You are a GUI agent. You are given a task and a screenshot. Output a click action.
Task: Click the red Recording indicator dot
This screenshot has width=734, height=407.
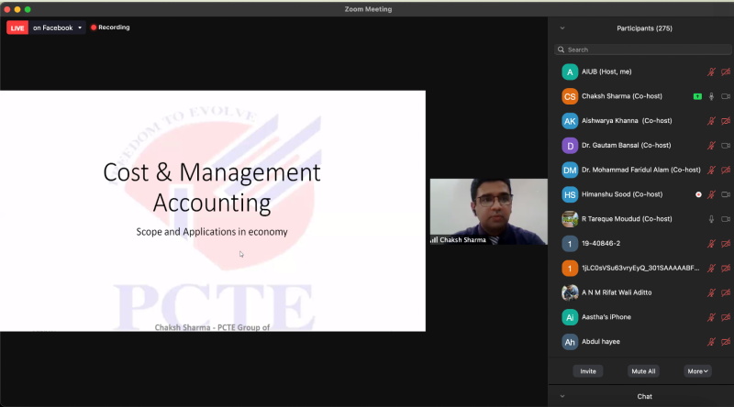94,27
